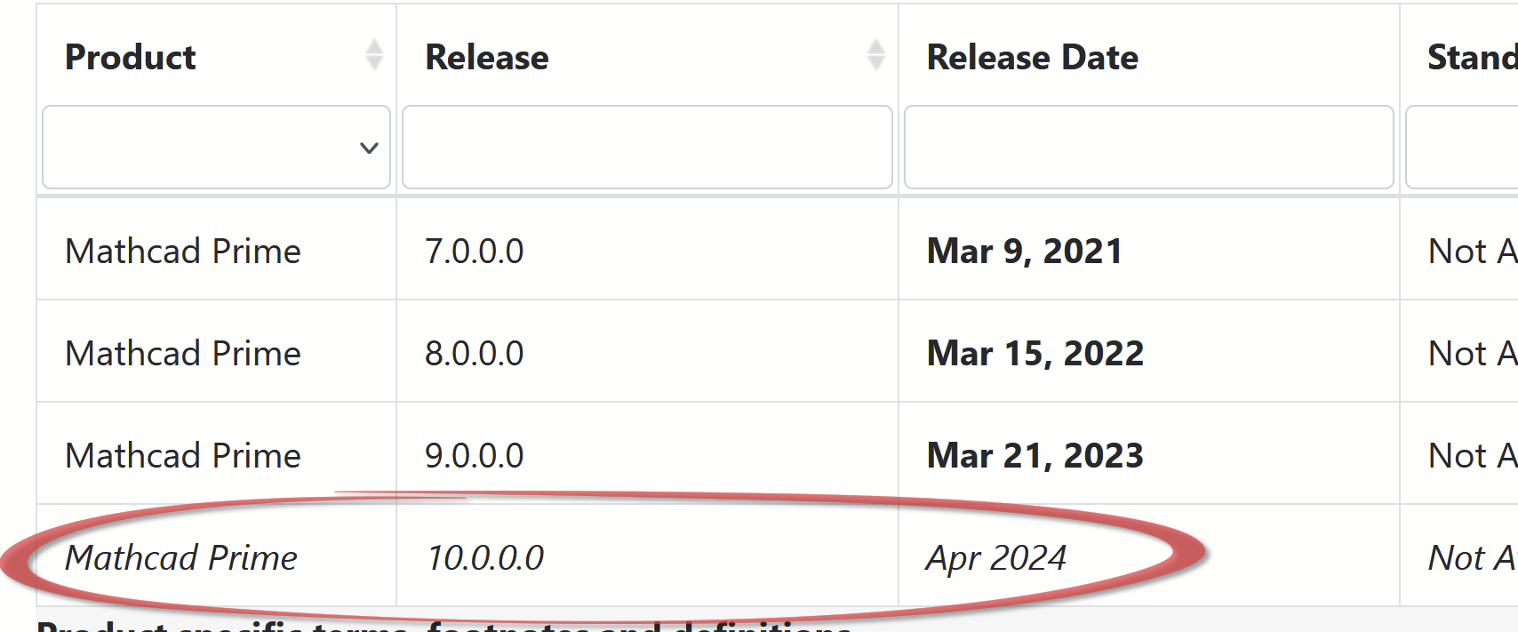Click Mathcad Prime in the 9.0.0.0 row
The width and height of the screenshot is (1518, 632).
point(183,456)
